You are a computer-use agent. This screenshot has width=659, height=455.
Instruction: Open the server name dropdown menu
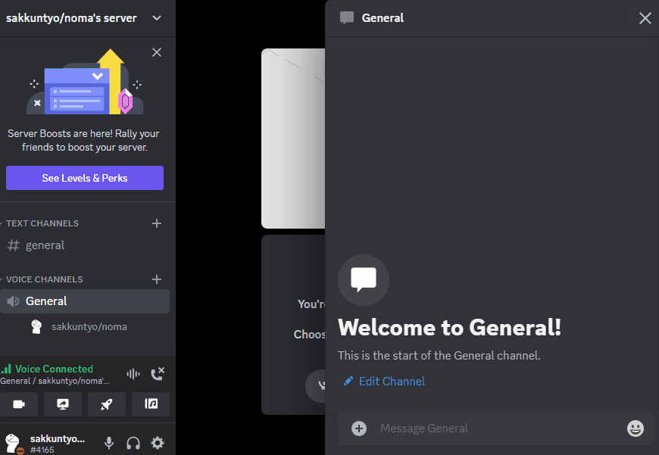click(x=156, y=18)
